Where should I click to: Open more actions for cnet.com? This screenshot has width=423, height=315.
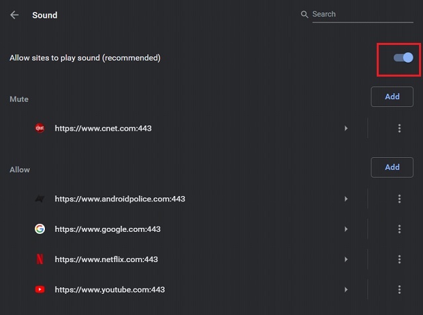point(399,128)
